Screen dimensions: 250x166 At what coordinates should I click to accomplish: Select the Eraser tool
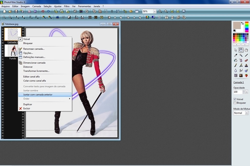(246, 60)
